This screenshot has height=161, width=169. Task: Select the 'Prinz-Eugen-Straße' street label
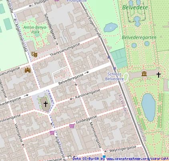[x=92, y=23]
